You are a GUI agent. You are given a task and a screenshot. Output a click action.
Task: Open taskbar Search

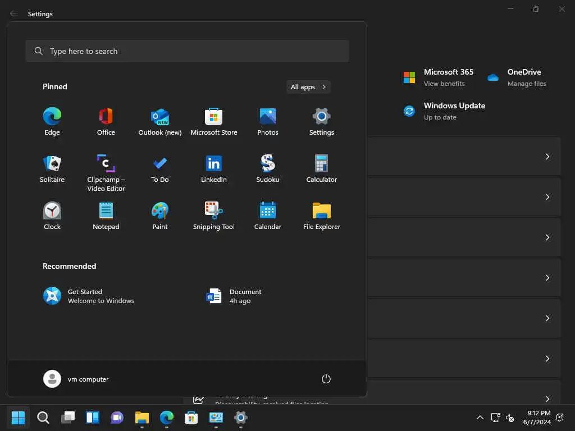point(43,418)
